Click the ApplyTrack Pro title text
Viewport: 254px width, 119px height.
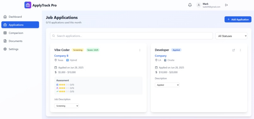coord(44,5)
